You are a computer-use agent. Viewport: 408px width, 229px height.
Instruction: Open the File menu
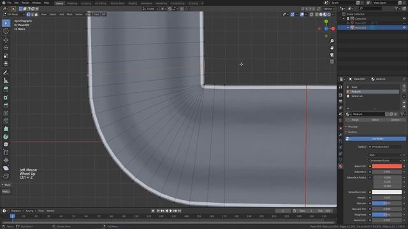tap(10, 3)
